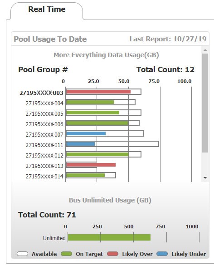The height and width of the screenshot is (266, 214).
Task: Select pool group 27195XXXX-003 label
Action: [41, 93]
